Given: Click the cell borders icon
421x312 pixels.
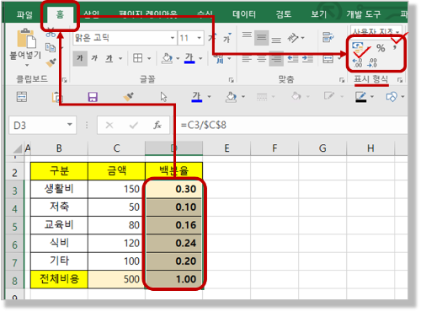Looking at the screenshot, I should point(137,58).
